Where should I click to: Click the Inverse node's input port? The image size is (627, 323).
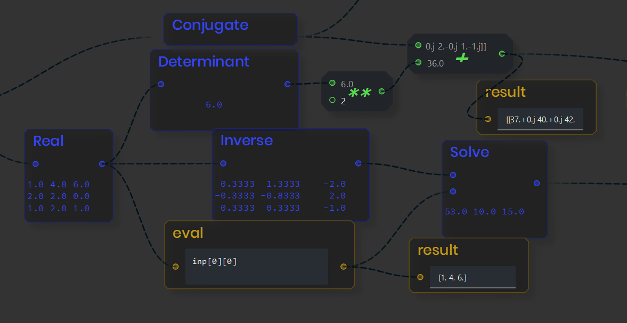pyautogui.click(x=223, y=163)
